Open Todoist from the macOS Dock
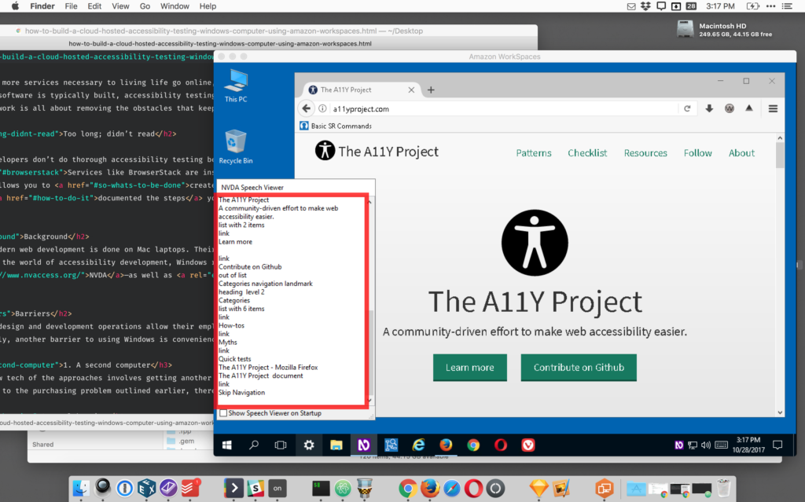 [x=190, y=488]
